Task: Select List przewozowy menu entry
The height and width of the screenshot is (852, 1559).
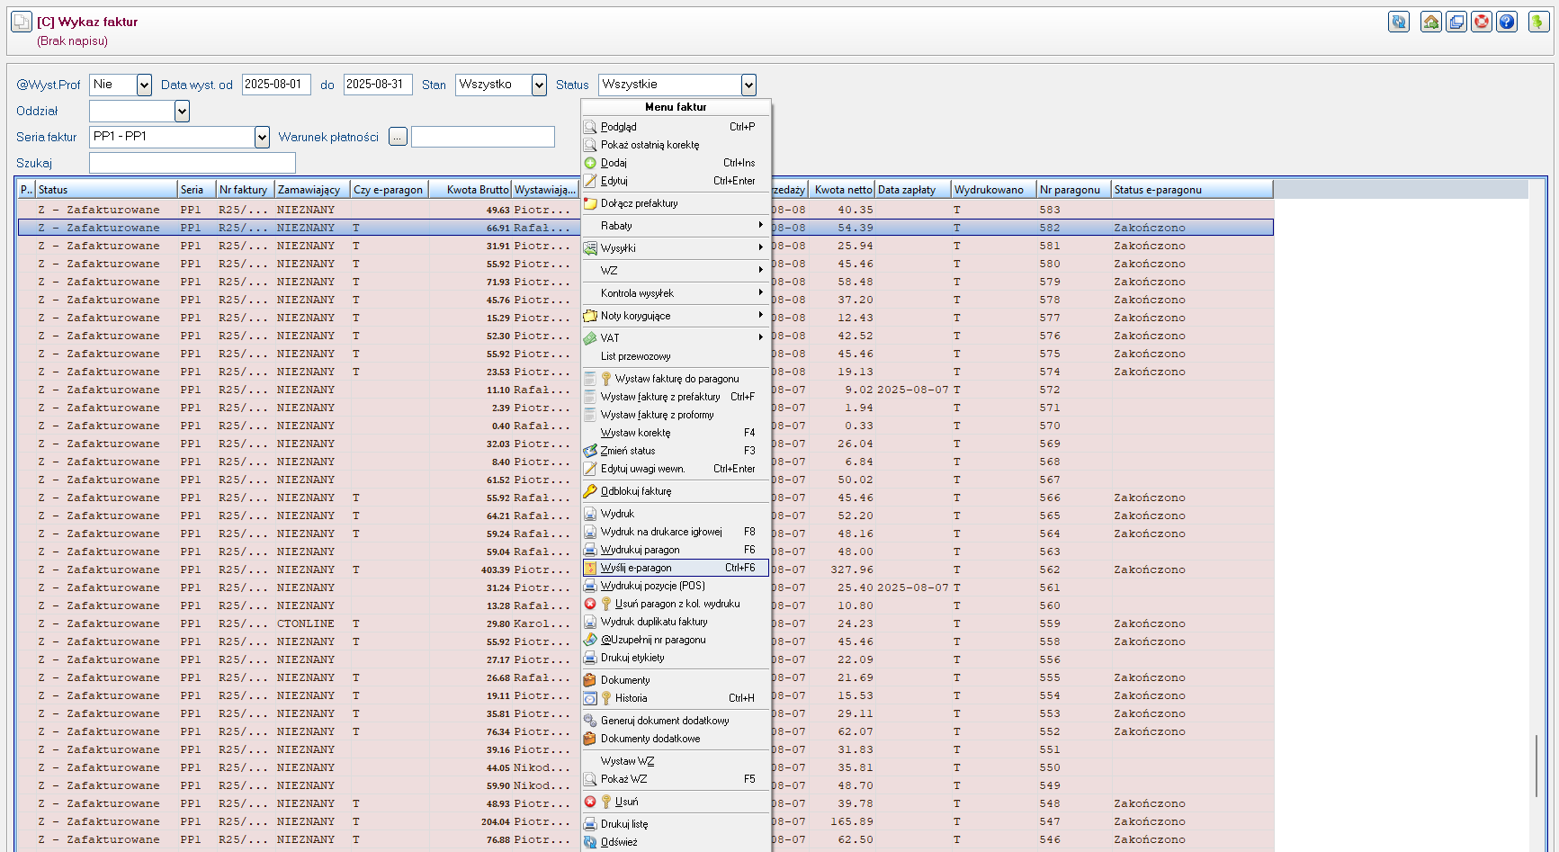Action: pos(676,356)
